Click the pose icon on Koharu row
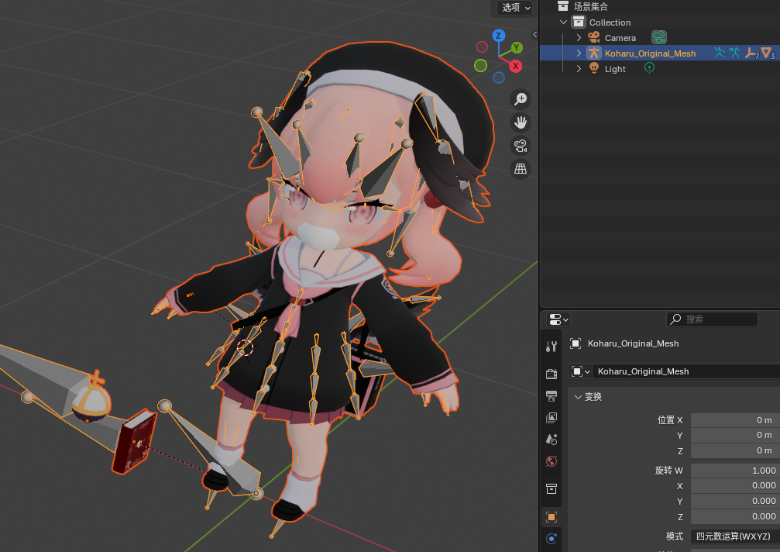Screen dimensions: 780x552 point(720,53)
